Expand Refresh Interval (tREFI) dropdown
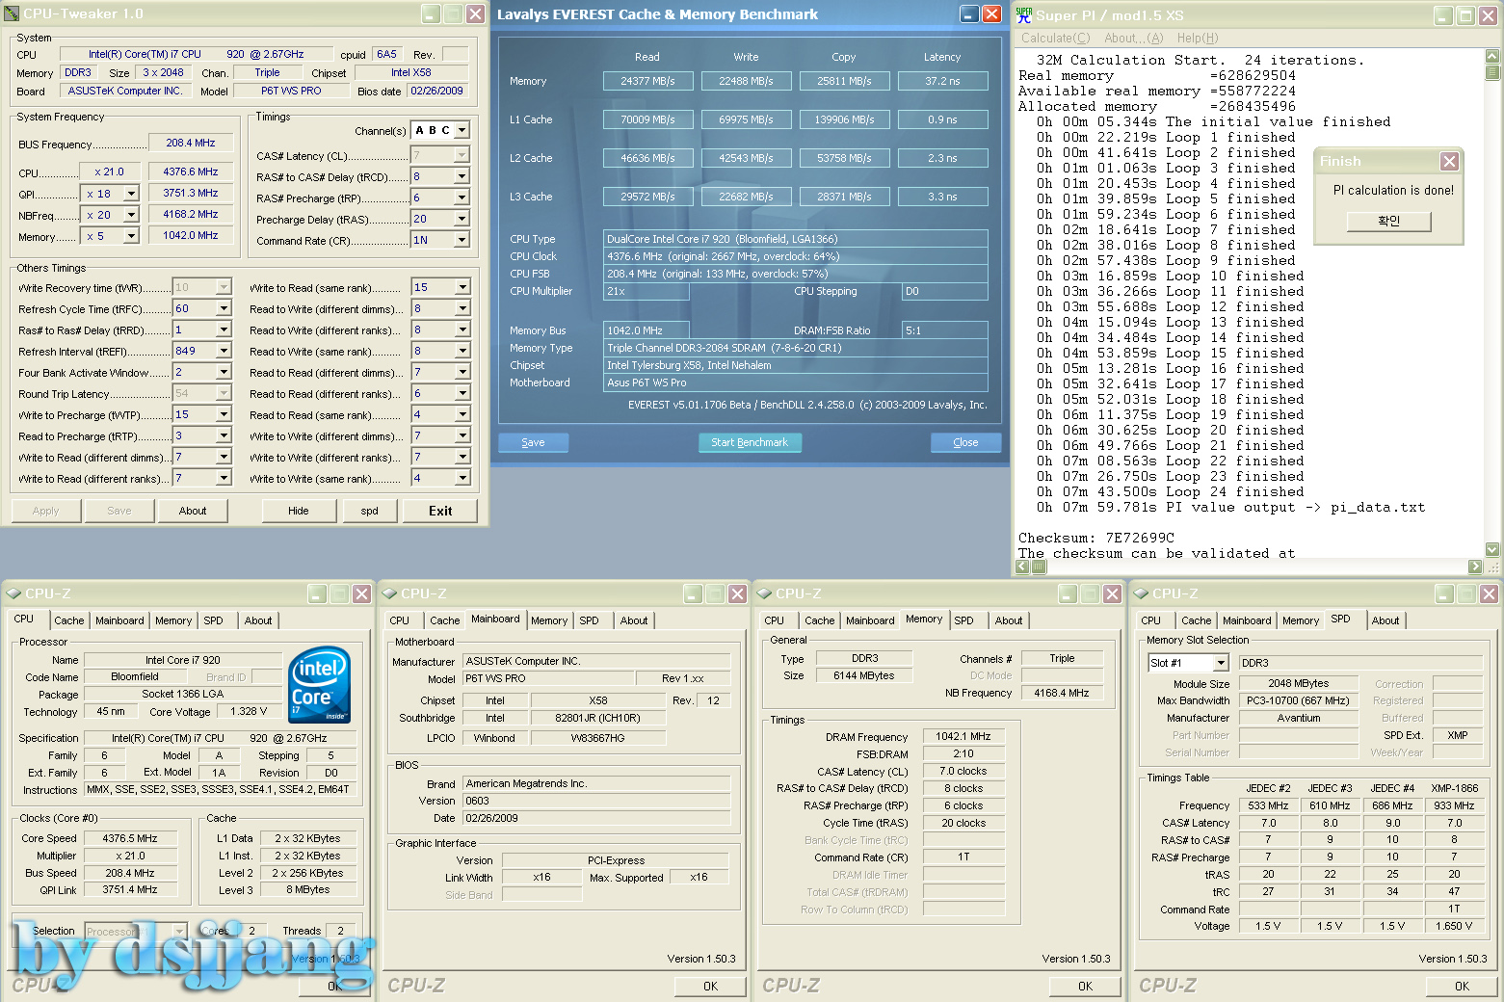The width and height of the screenshot is (1504, 1002). point(224,351)
